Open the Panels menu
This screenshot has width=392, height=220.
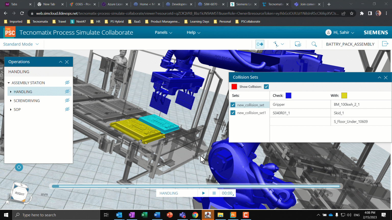(163, 32)
